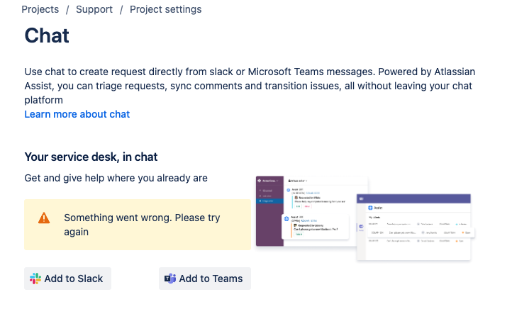Click the Add to Slack button
Screen dimensions: 512x309
click(67, 279)
